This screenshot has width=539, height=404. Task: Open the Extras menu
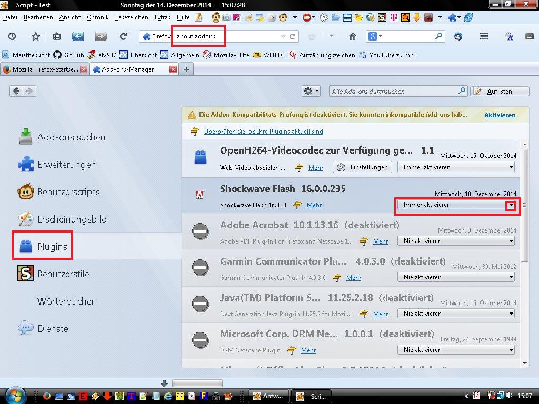(162, 17)
